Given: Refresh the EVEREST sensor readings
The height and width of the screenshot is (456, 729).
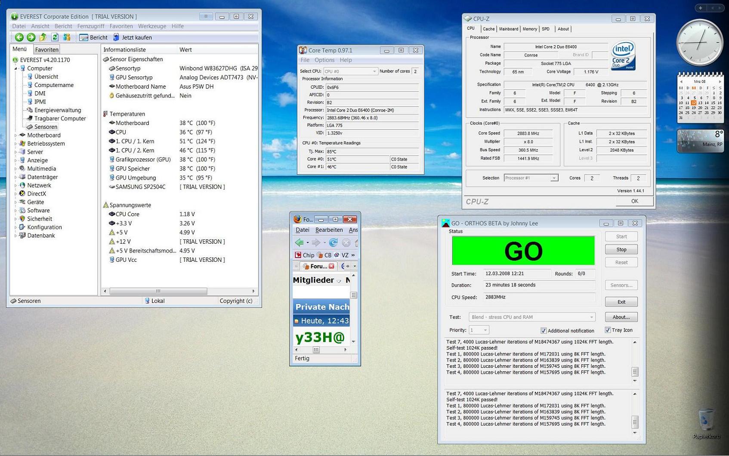Looking at the screenshot, I should [x=55, y=37].
